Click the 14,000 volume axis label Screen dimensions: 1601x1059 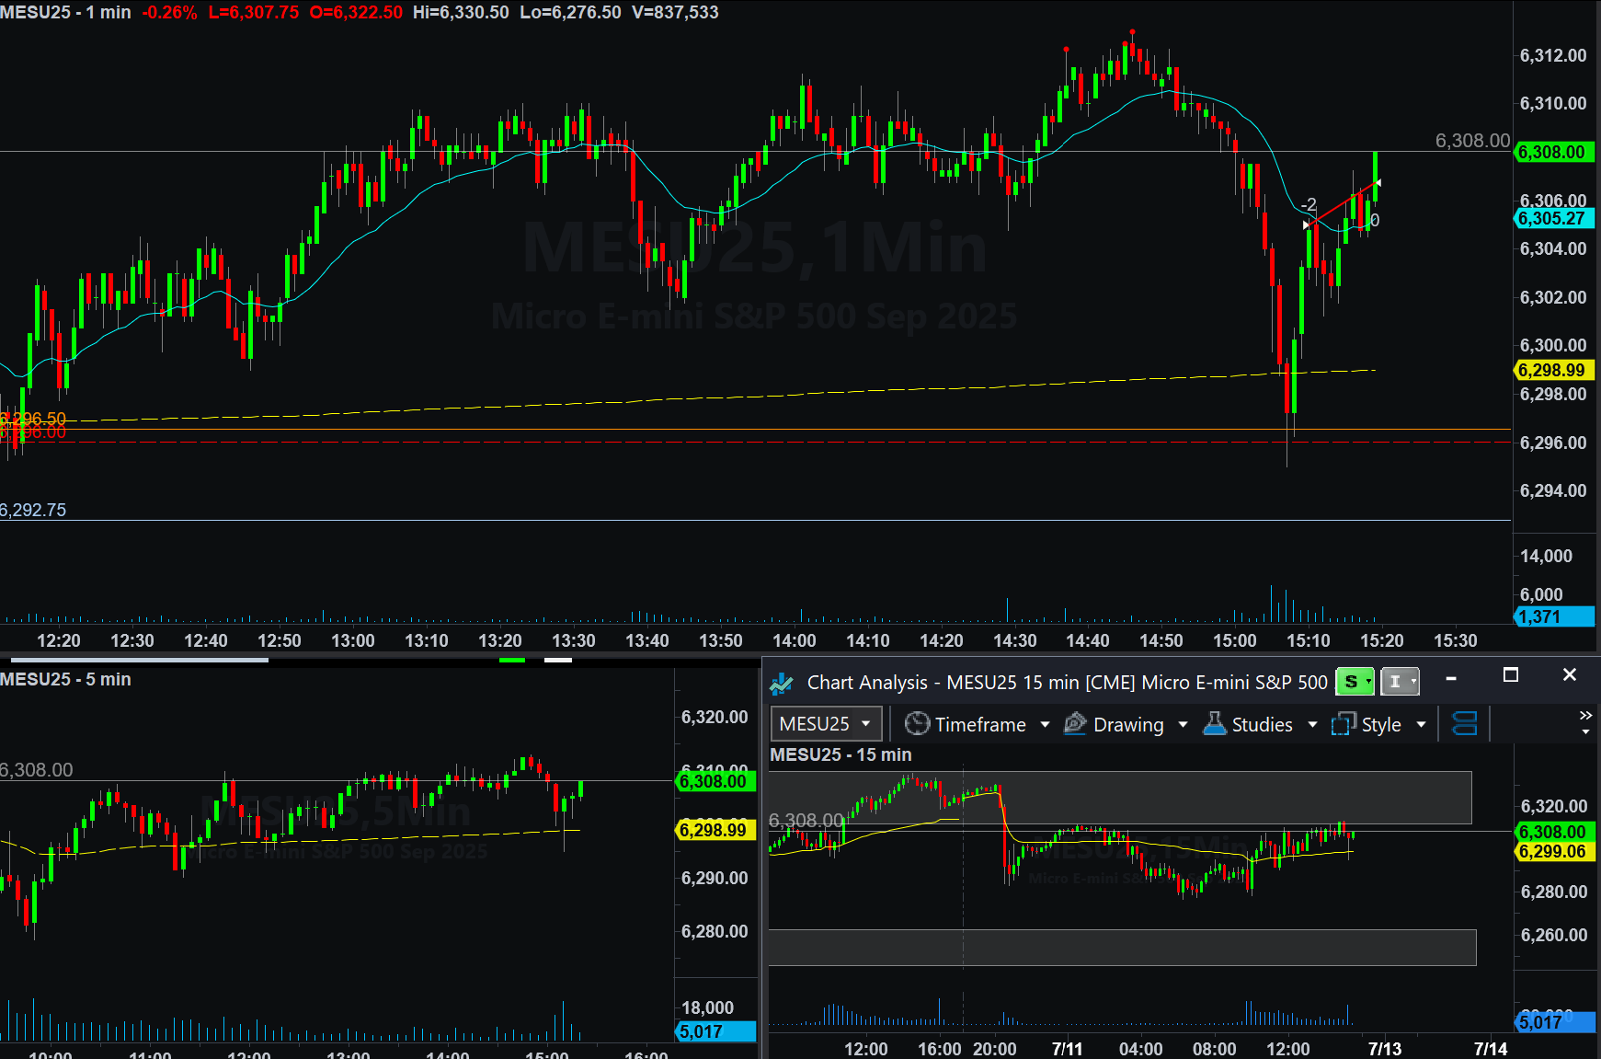[x=1546, y=556]
